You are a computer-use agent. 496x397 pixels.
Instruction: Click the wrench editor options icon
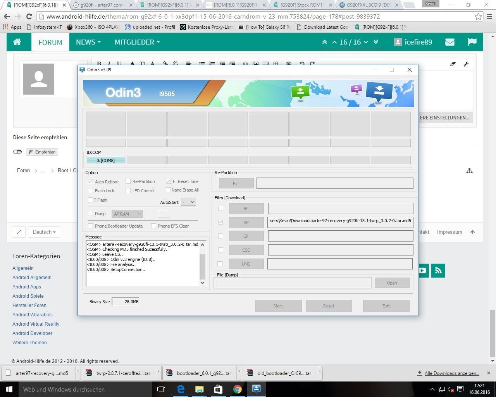click(x=466, y=64)
